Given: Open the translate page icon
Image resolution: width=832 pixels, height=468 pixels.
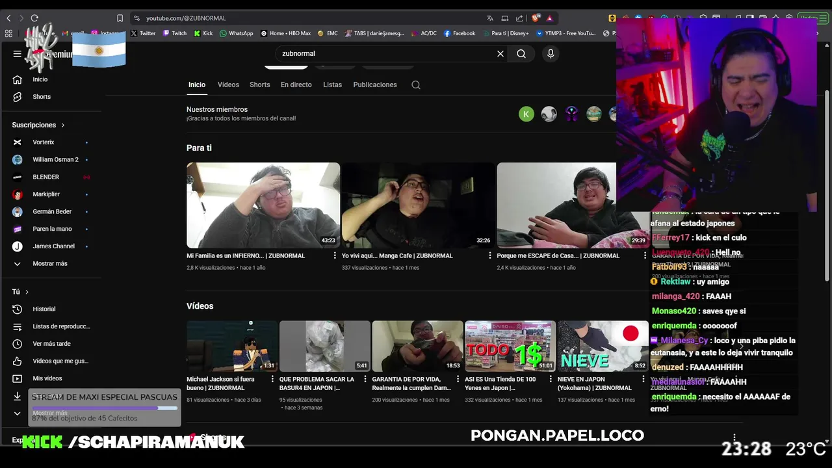Looking at the screenshot, I should point(490,18).
